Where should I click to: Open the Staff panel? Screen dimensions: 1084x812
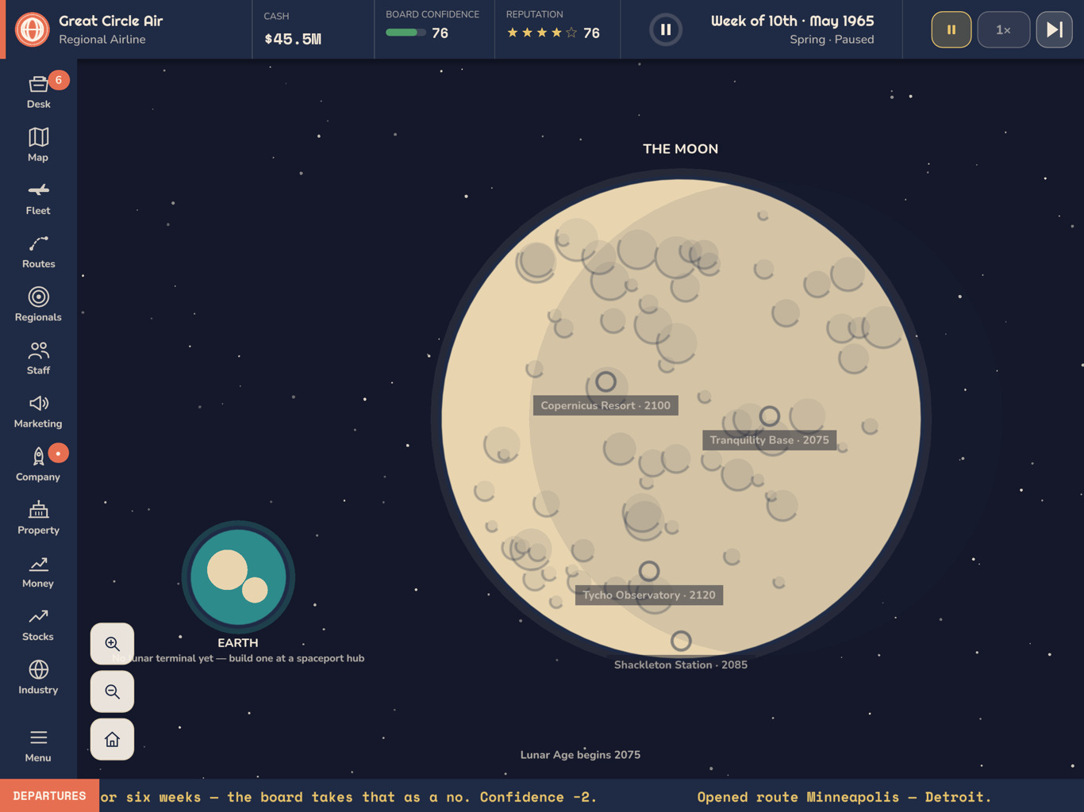pos(38,358)
